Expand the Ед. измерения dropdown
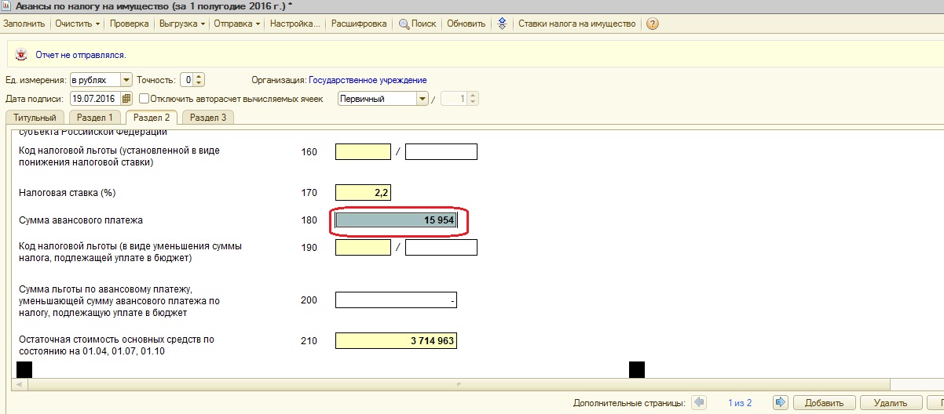 [126, 80]
